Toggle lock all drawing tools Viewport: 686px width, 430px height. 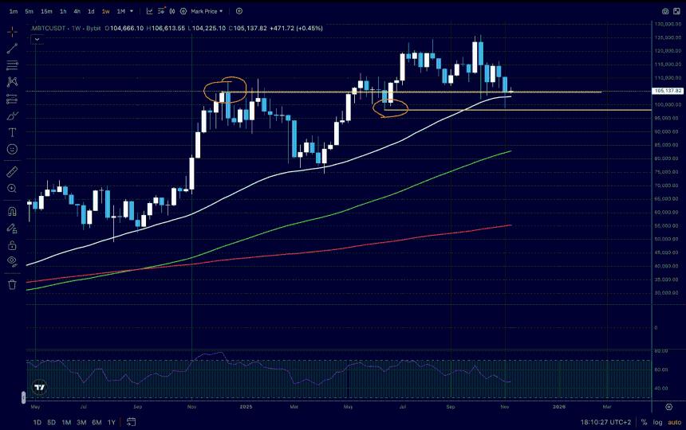pos(12,244)
